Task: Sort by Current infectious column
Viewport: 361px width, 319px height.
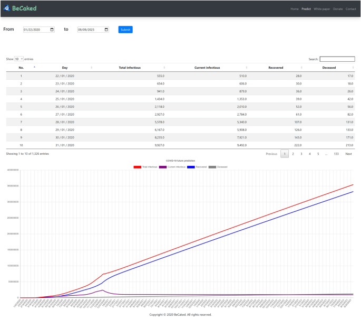Action: point(207,68)
